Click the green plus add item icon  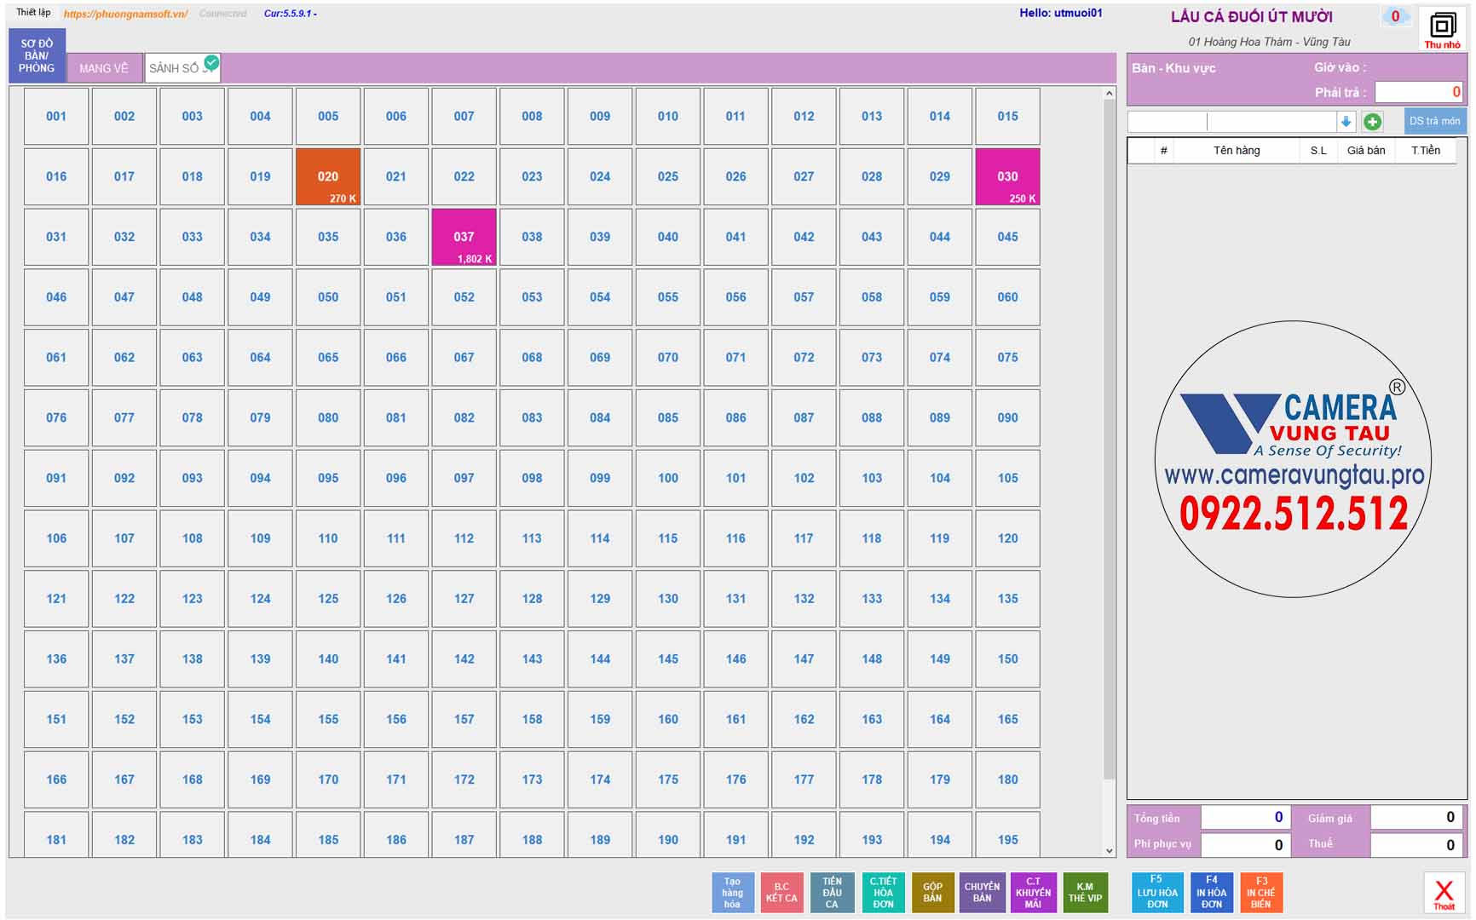(1372, 122)
